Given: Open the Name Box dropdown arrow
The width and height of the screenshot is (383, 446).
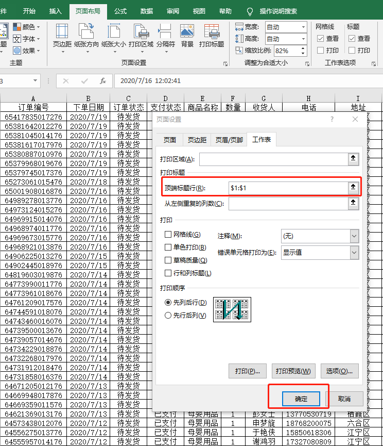Looking at the screenshot, I should pos(35,81).
